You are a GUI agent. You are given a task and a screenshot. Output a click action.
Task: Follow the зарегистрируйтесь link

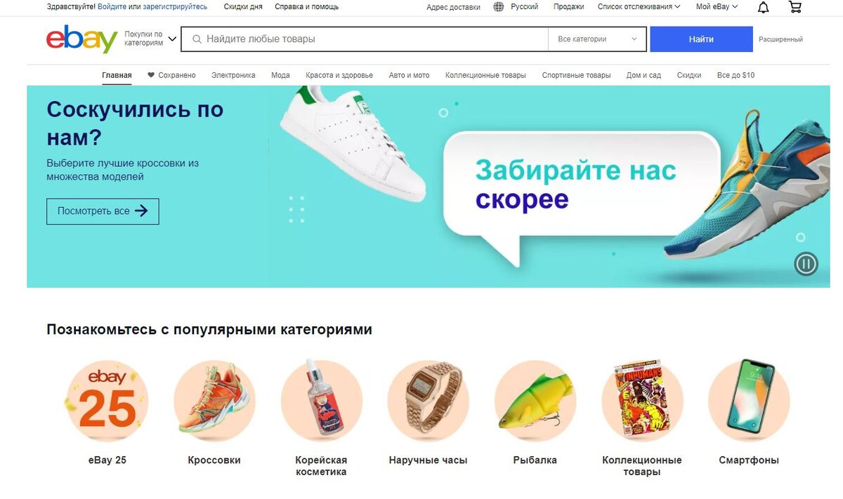[x=175, y=7]
